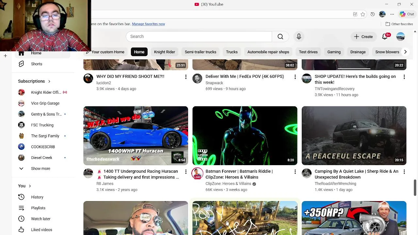The width and height of the screenshot is (418, 235).
Task: Open browser history icon
Action: pos(373,14)
